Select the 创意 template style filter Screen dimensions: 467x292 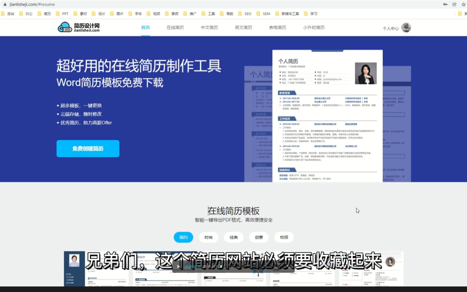(259, 237)
